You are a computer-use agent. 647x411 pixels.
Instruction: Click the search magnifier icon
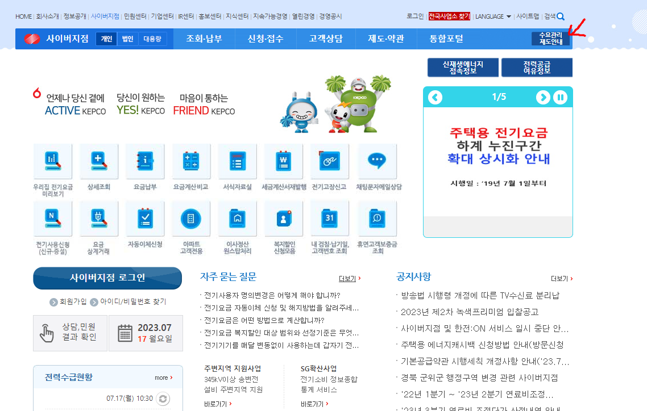(x=561, y=16)
